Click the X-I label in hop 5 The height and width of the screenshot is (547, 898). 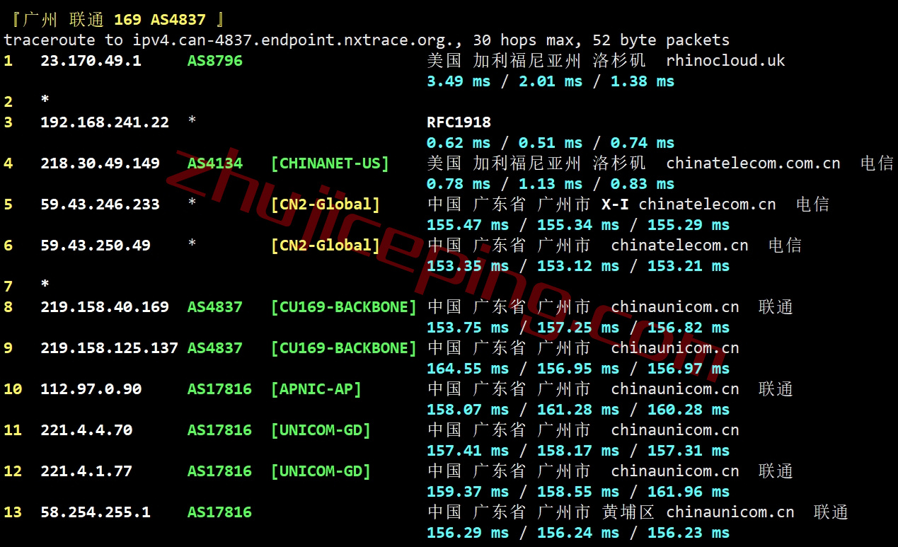615,205
